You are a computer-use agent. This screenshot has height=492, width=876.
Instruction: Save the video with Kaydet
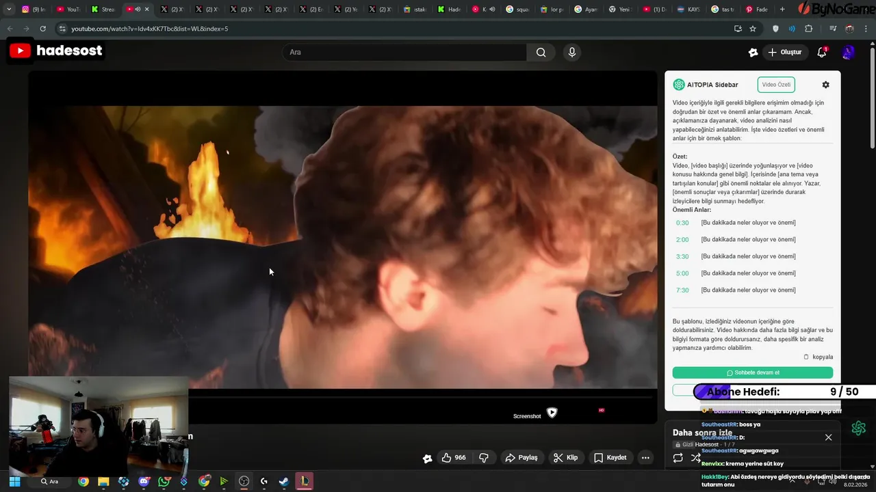(x=610, y=458)
